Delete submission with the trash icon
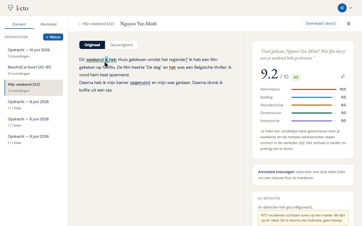The width and height of the screenshot is (362, 226). [348, 23]
